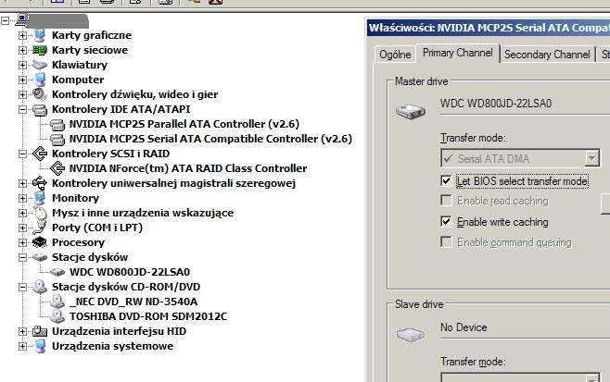Switch to the Secondary Channel tab

[547, 55]
